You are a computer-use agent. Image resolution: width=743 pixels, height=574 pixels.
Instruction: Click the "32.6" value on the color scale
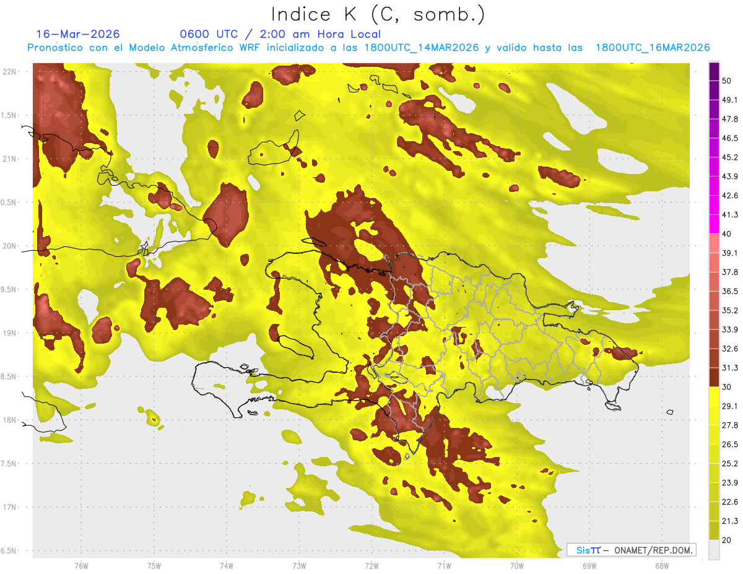pos(729,349)
